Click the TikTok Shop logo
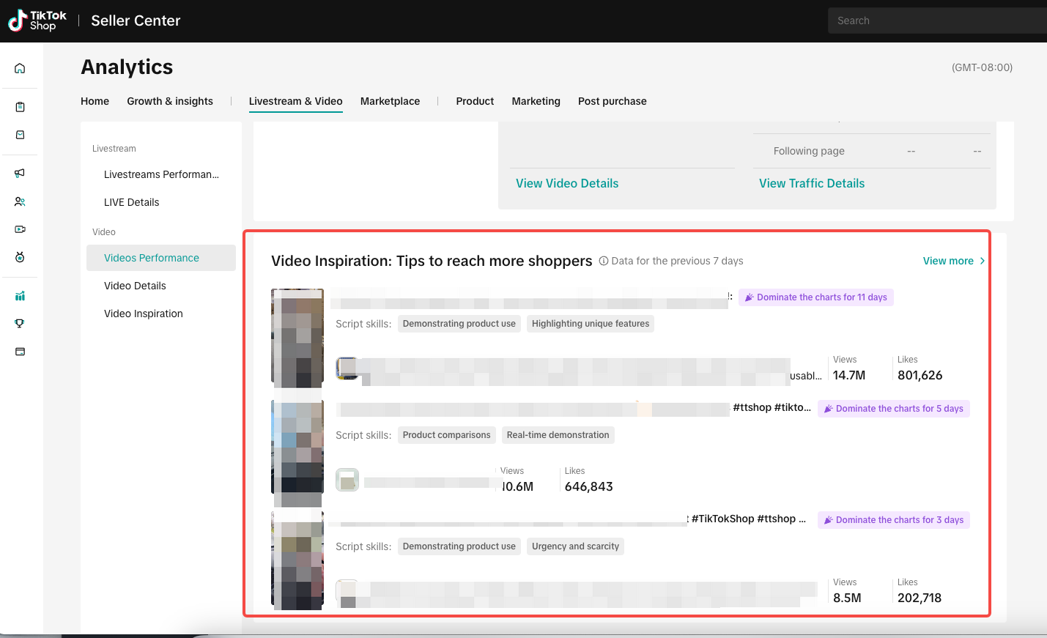The width and height of the screenshot is (1047, 638). (x=37, y=21)
